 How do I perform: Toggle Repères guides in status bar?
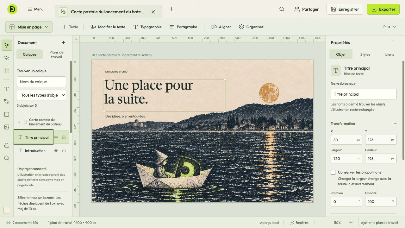tap(299, 223)
